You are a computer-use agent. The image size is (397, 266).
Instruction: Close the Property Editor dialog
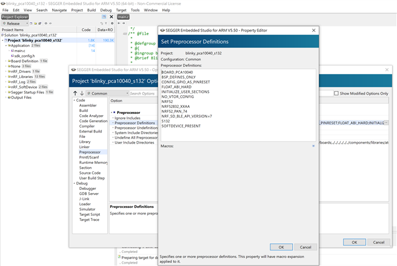coord(314,30)
